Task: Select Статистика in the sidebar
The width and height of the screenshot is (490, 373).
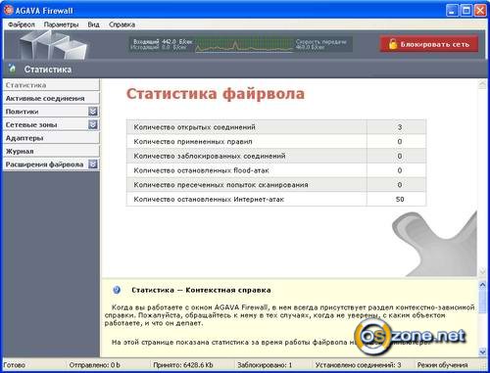Action: pos(51,85)
